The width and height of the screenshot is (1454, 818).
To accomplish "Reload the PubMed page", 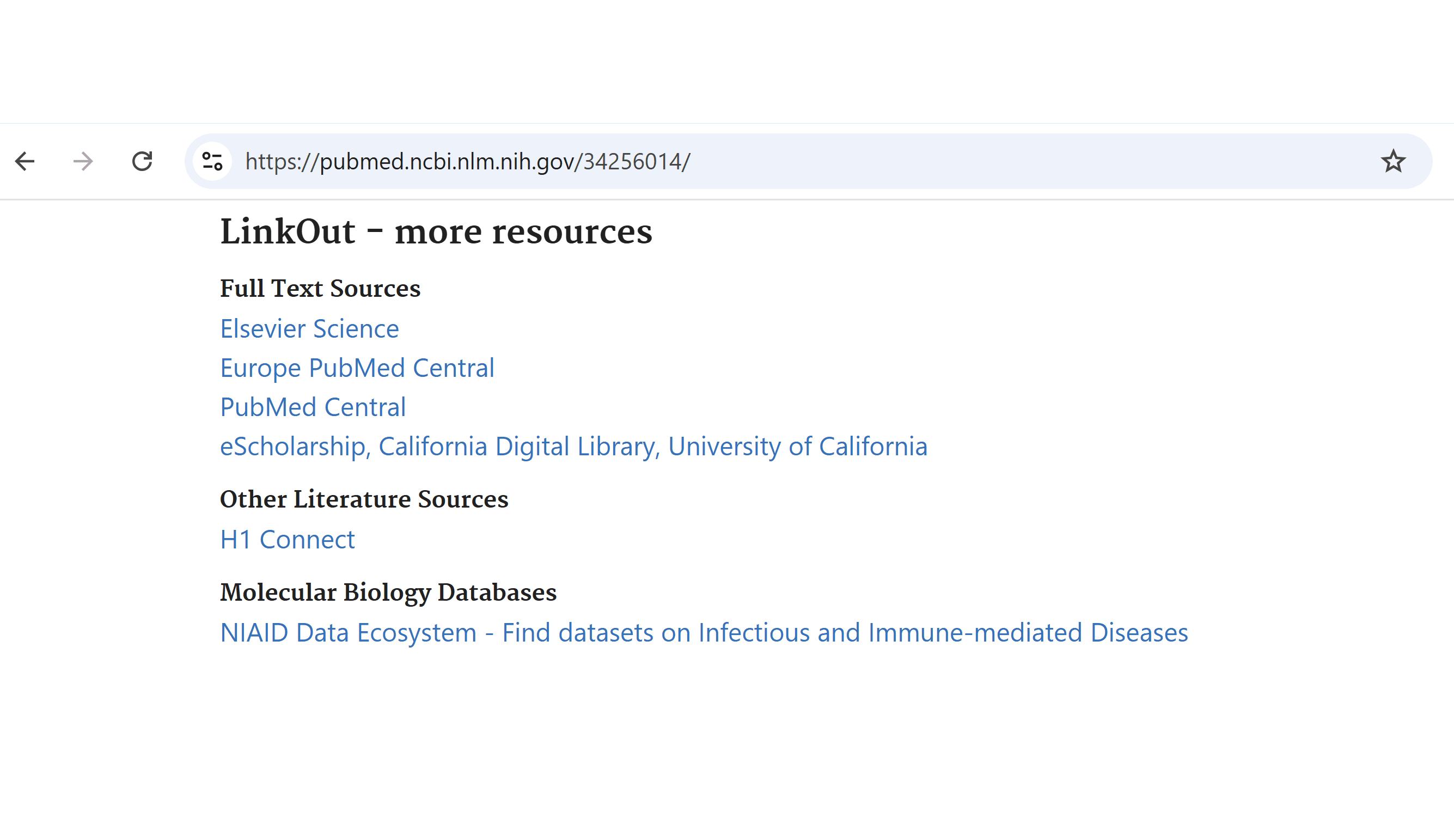I will (142, 161).
